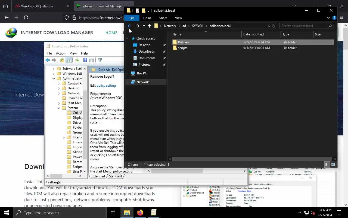
Task: Open the View ribbon tab in Explorer
Action: coord(178,18)
